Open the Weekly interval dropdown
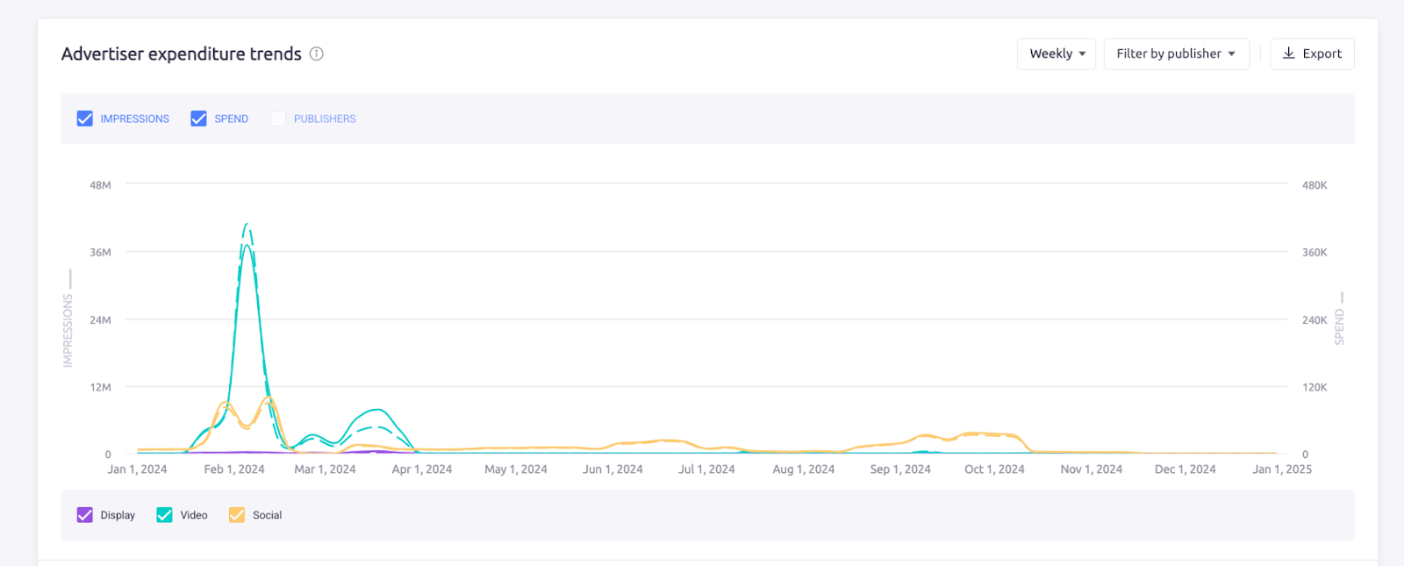The image size is (1404, 566). [1056, 54]
